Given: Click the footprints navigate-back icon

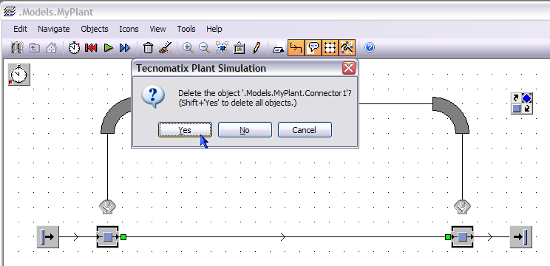Looking at the screenshot, I should point(17,48).
